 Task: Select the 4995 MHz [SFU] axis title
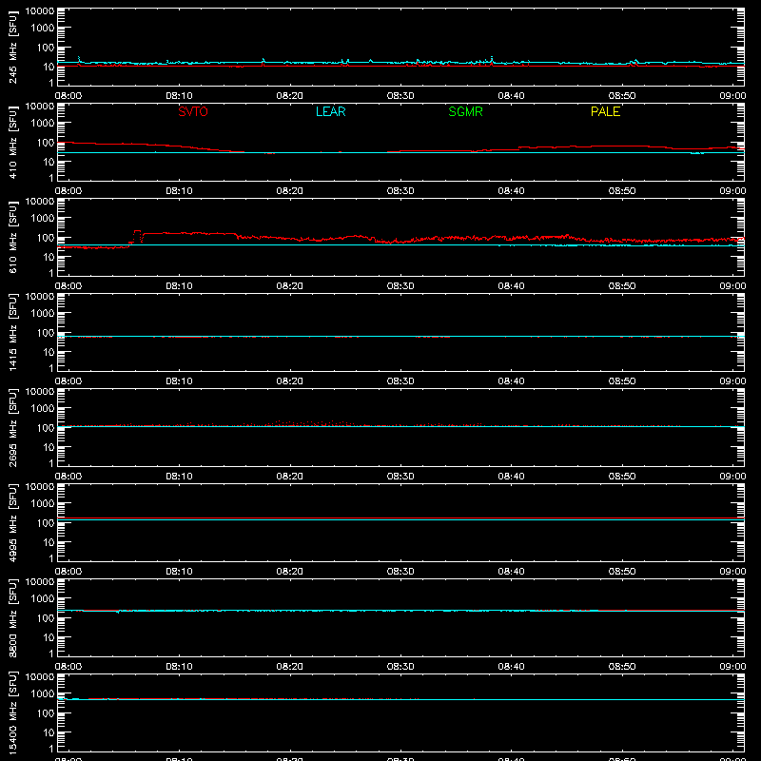(x=12, y=522)
